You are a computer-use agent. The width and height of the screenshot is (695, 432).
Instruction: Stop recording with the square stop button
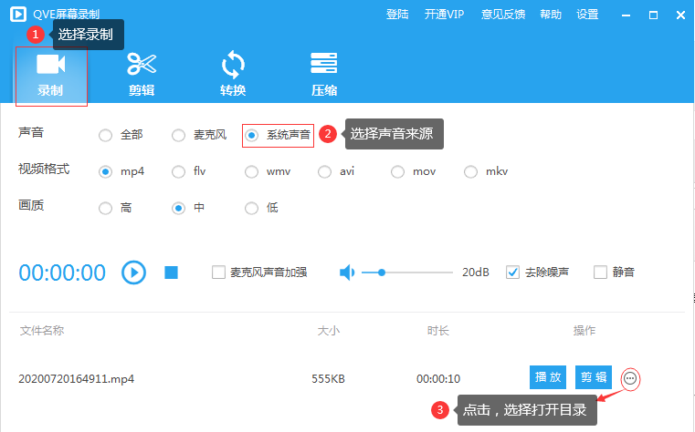(x=171, y=272)
